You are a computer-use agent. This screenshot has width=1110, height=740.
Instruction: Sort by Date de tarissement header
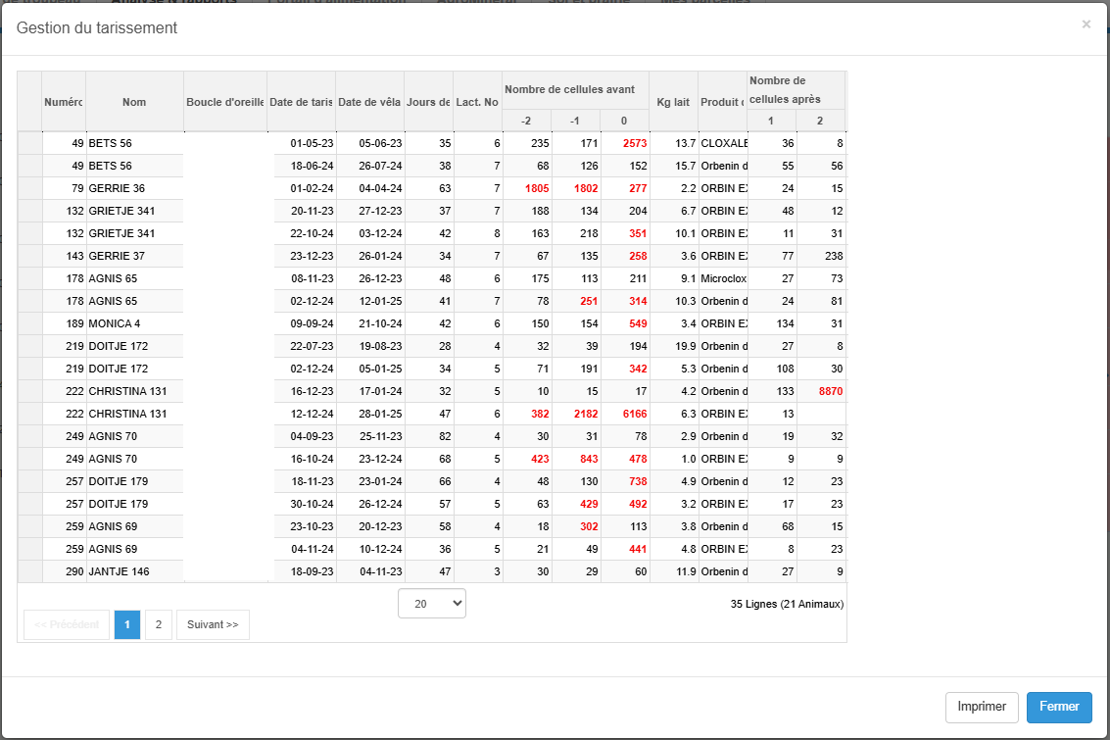pos(301,102)
